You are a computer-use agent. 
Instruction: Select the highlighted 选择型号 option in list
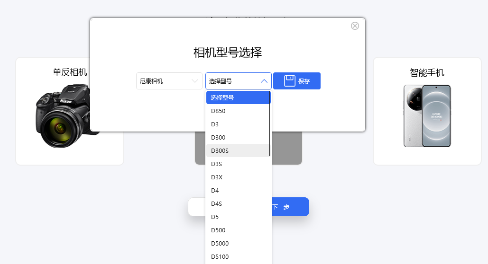coord(239,97)
